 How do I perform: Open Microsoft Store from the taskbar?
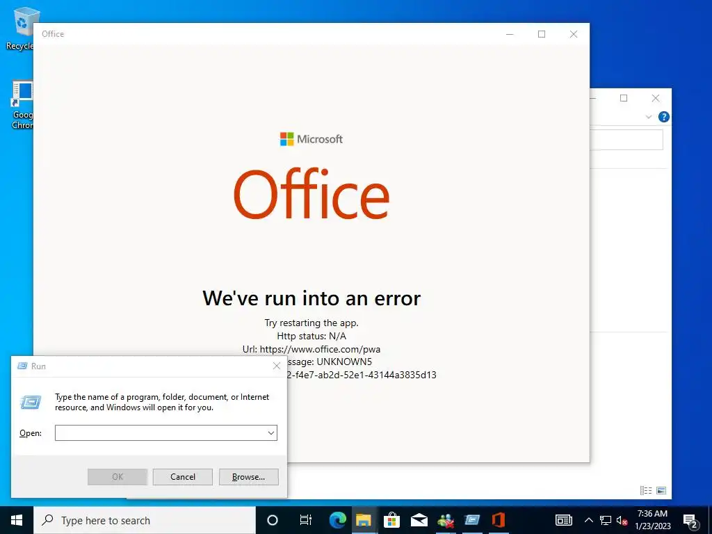(x=391, y=520)
